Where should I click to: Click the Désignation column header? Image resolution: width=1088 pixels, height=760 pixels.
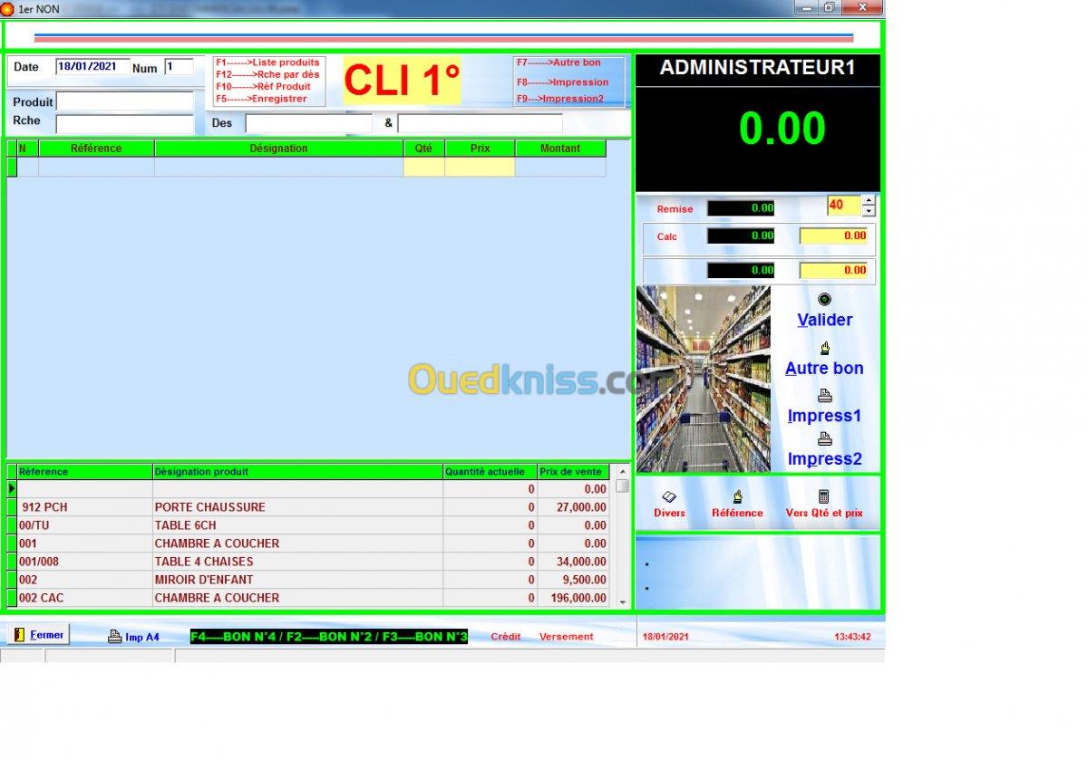[278, 149]
